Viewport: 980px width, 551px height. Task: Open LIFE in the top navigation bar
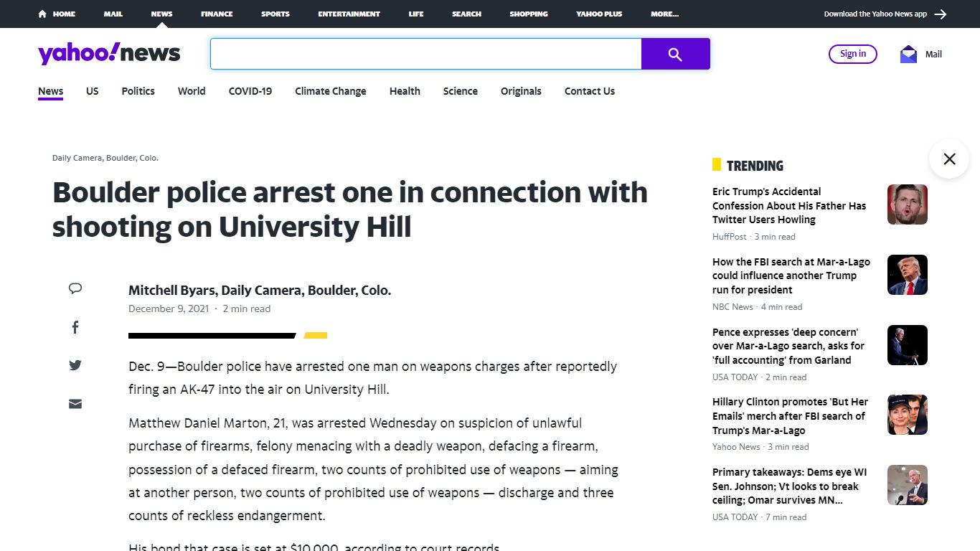click(416, 14)
